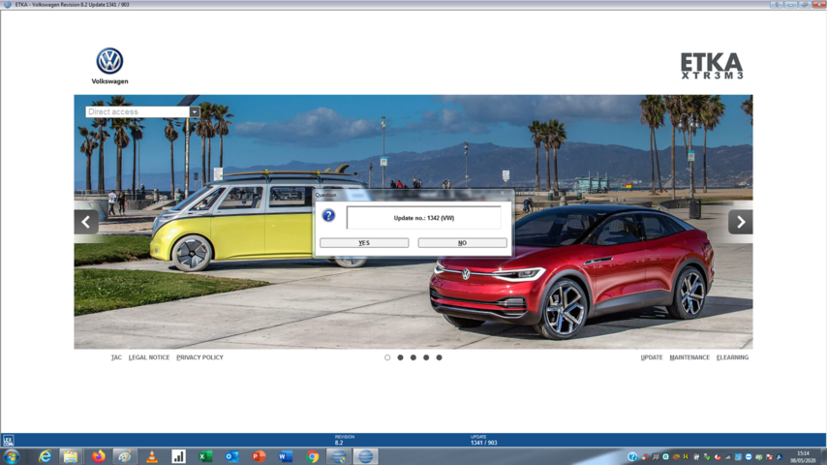Select the fifth carousel indicator dot
Viewport: 827px width, 465px height.
click(x=439, y=357)
